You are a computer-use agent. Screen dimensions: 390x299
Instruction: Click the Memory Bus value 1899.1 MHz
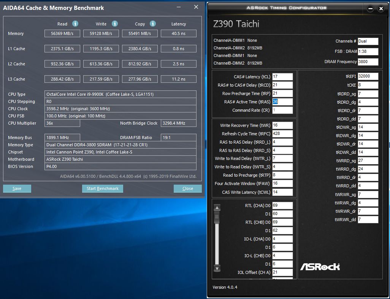pos(62,138)
